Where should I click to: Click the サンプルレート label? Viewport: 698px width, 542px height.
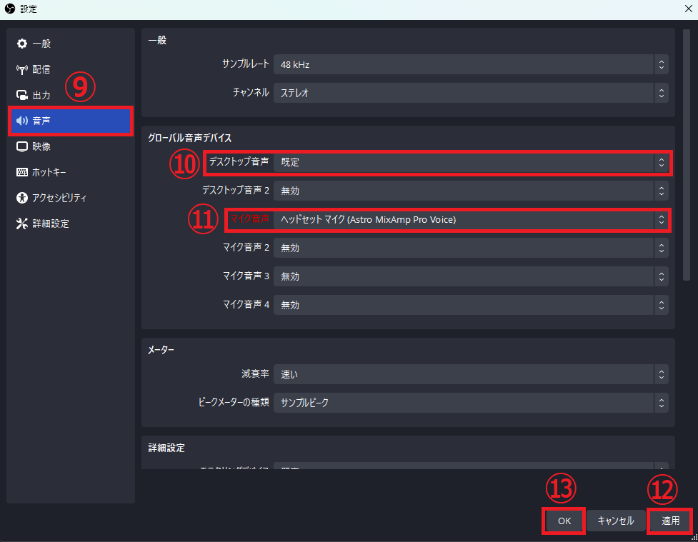coord(245,64)
